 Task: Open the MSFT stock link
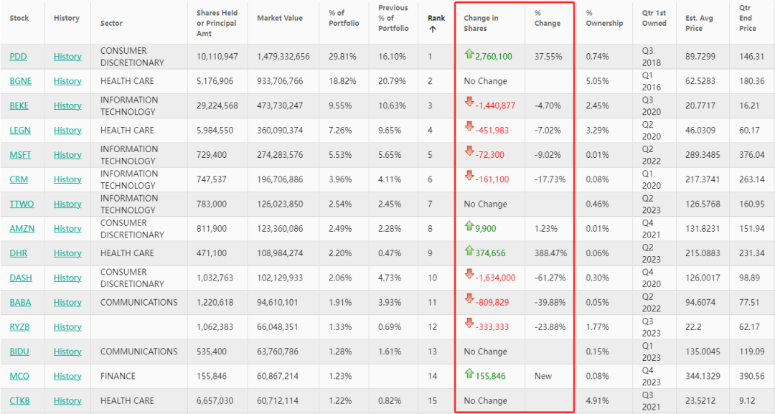click(x=20, y=155)
